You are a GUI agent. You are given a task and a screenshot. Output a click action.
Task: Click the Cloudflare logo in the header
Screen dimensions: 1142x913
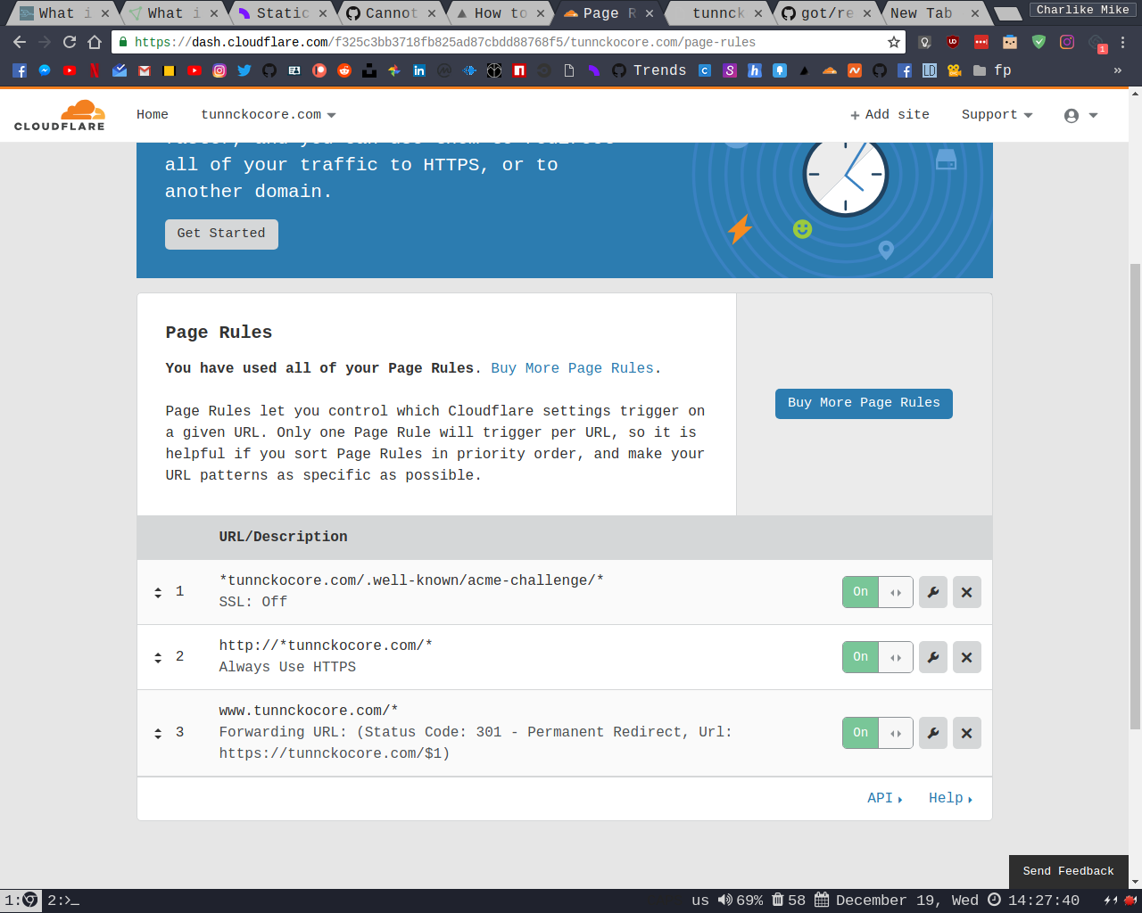(60, 114)
